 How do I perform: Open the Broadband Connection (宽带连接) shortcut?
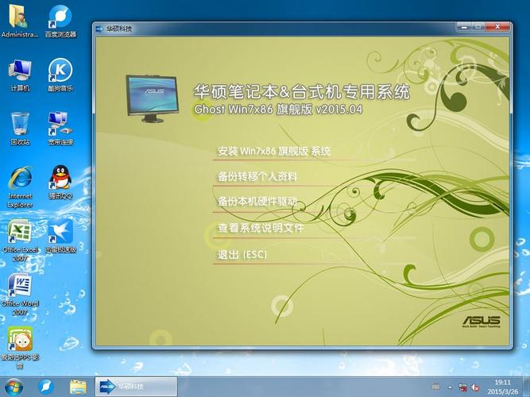(60, 125)
